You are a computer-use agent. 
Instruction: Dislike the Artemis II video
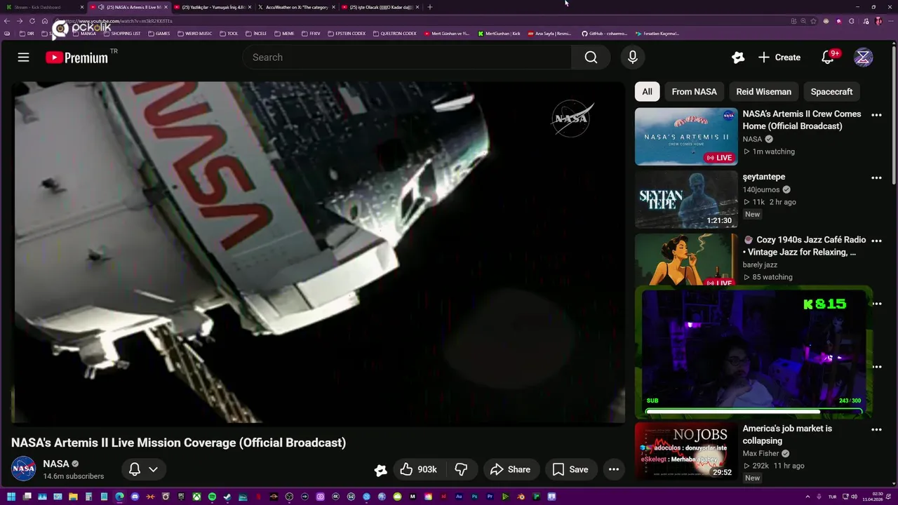click(x=461, y=469)
